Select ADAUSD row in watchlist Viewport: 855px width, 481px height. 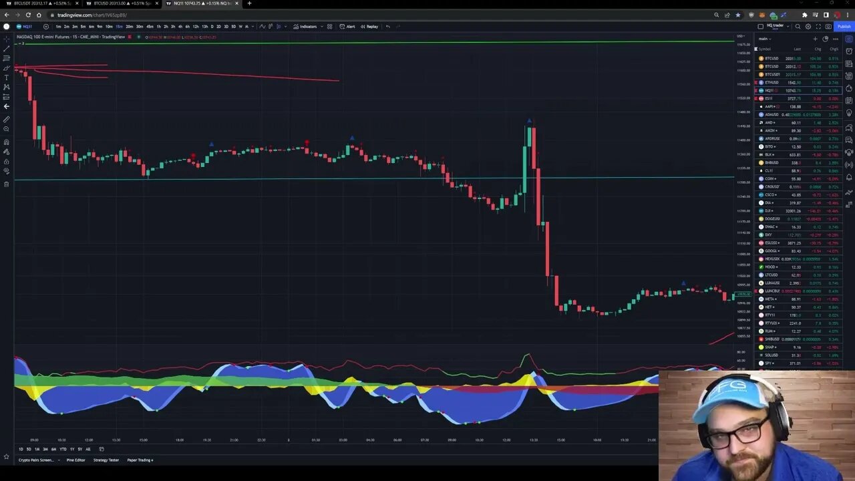pos(798,114)
